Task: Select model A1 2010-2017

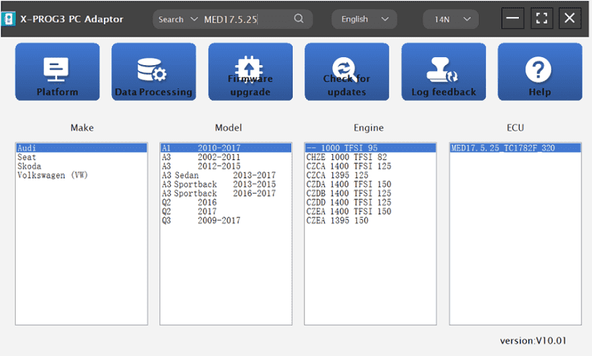Action: pos(226,148)
